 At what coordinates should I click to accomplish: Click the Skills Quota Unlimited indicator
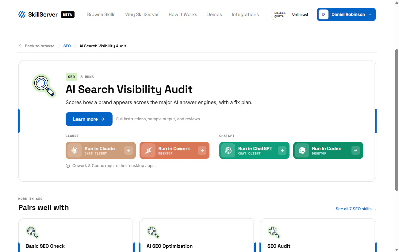click(292, 14)
